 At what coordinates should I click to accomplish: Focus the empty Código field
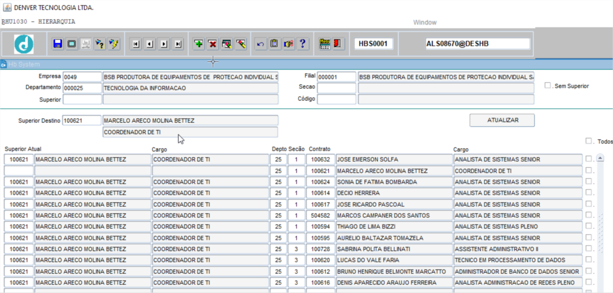coord(337,99)
